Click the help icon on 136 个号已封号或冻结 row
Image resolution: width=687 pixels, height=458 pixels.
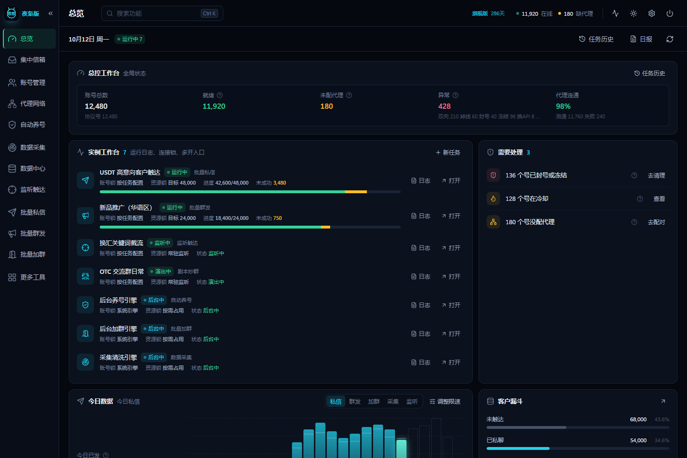pos(635,176)
